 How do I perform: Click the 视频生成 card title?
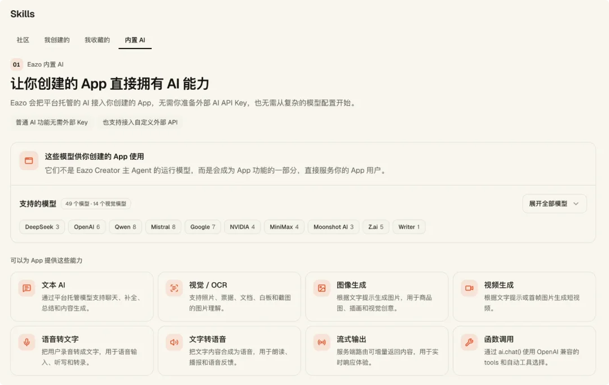tap(499, 285)
